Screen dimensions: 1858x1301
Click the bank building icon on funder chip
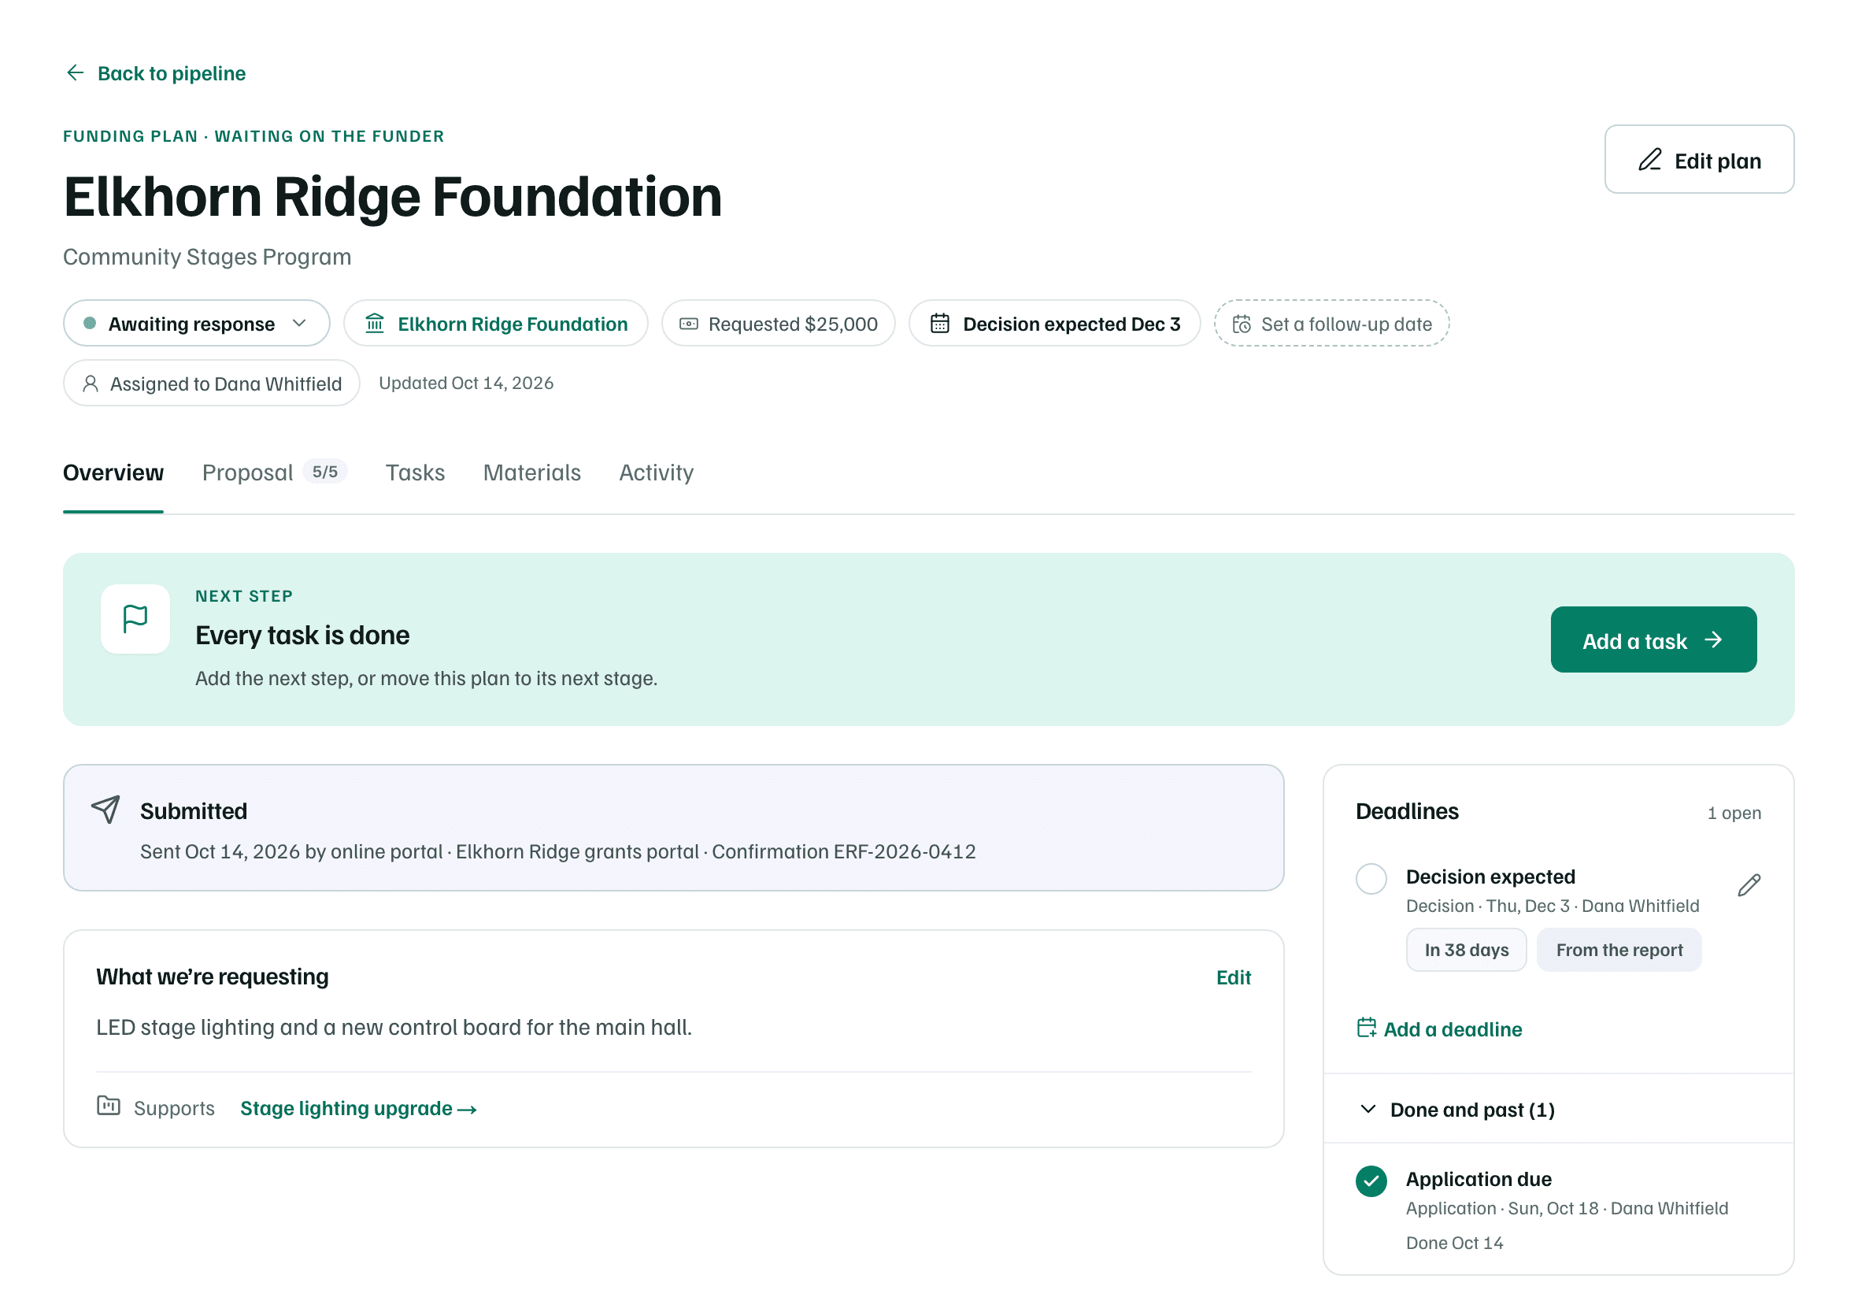[x=375, y=324]
